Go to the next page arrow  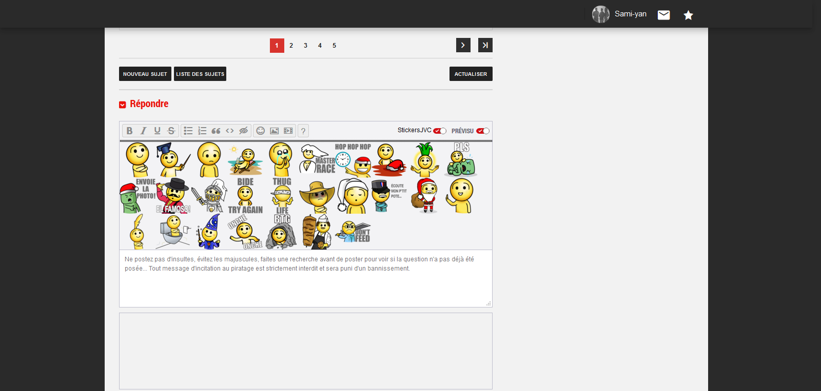[x=463, y=45]
